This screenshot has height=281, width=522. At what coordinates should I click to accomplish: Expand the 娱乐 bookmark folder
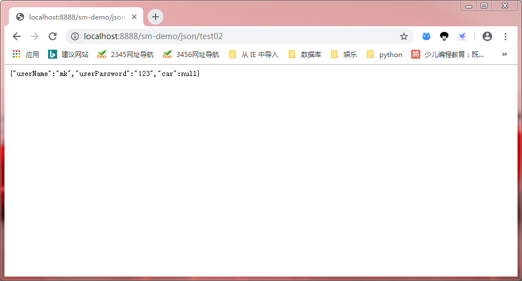[344, 54]
